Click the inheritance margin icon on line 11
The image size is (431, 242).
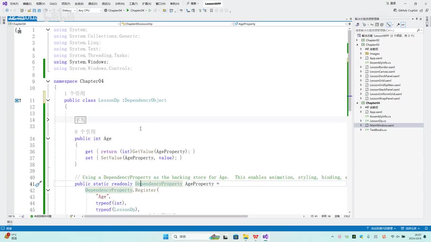pyautogui.click(x=18, y=100)
